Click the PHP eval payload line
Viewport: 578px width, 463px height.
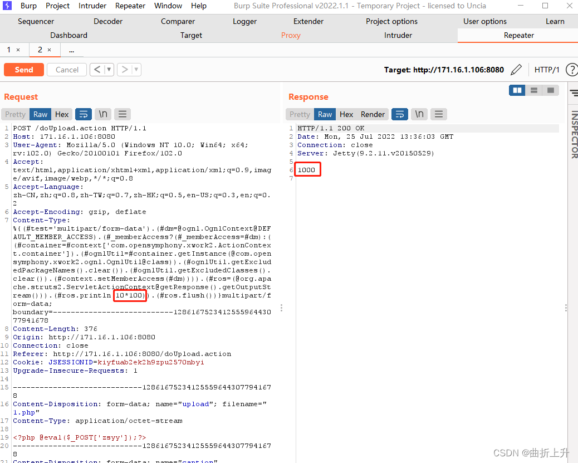[x=80, y=437]
